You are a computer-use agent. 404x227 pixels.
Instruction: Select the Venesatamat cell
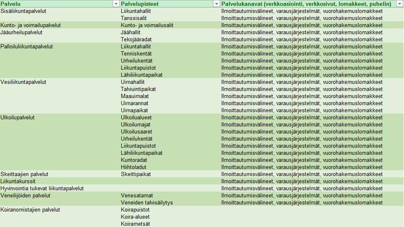170,196
